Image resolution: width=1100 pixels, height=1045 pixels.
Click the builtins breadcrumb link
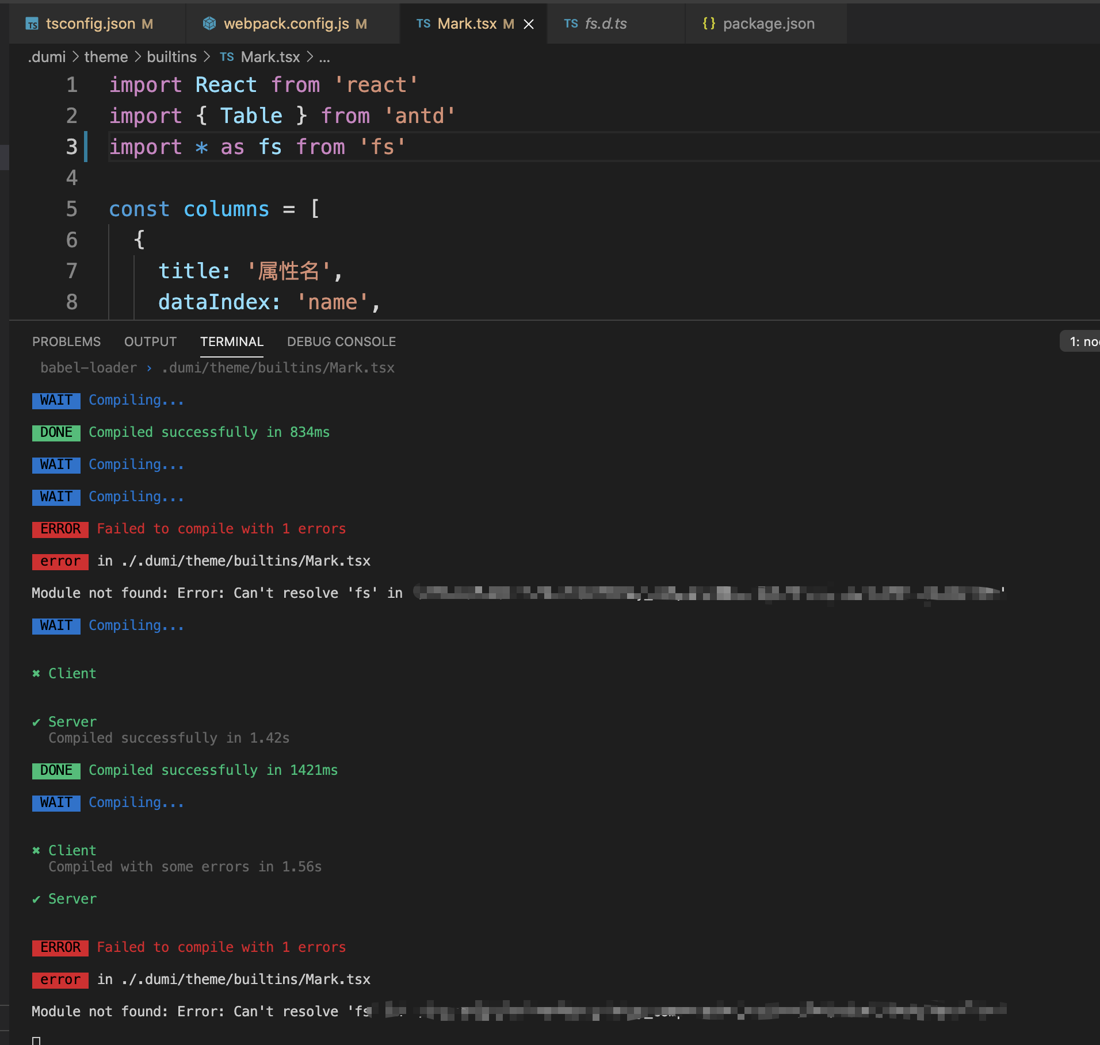(x=171, y=57)
